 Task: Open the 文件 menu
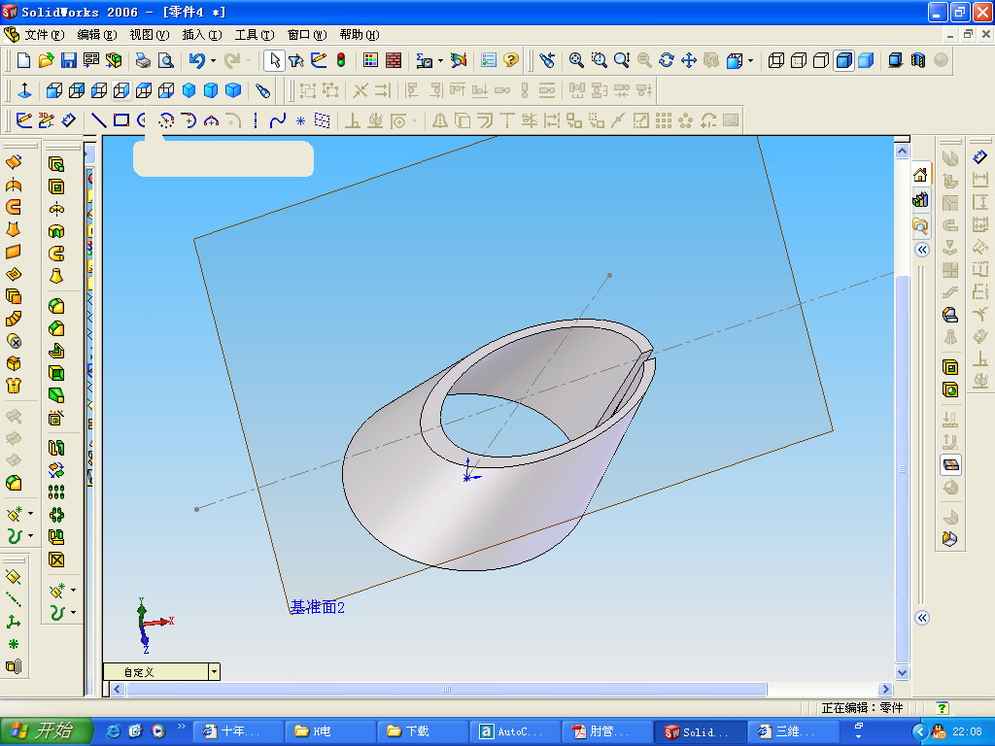[45, 34]
